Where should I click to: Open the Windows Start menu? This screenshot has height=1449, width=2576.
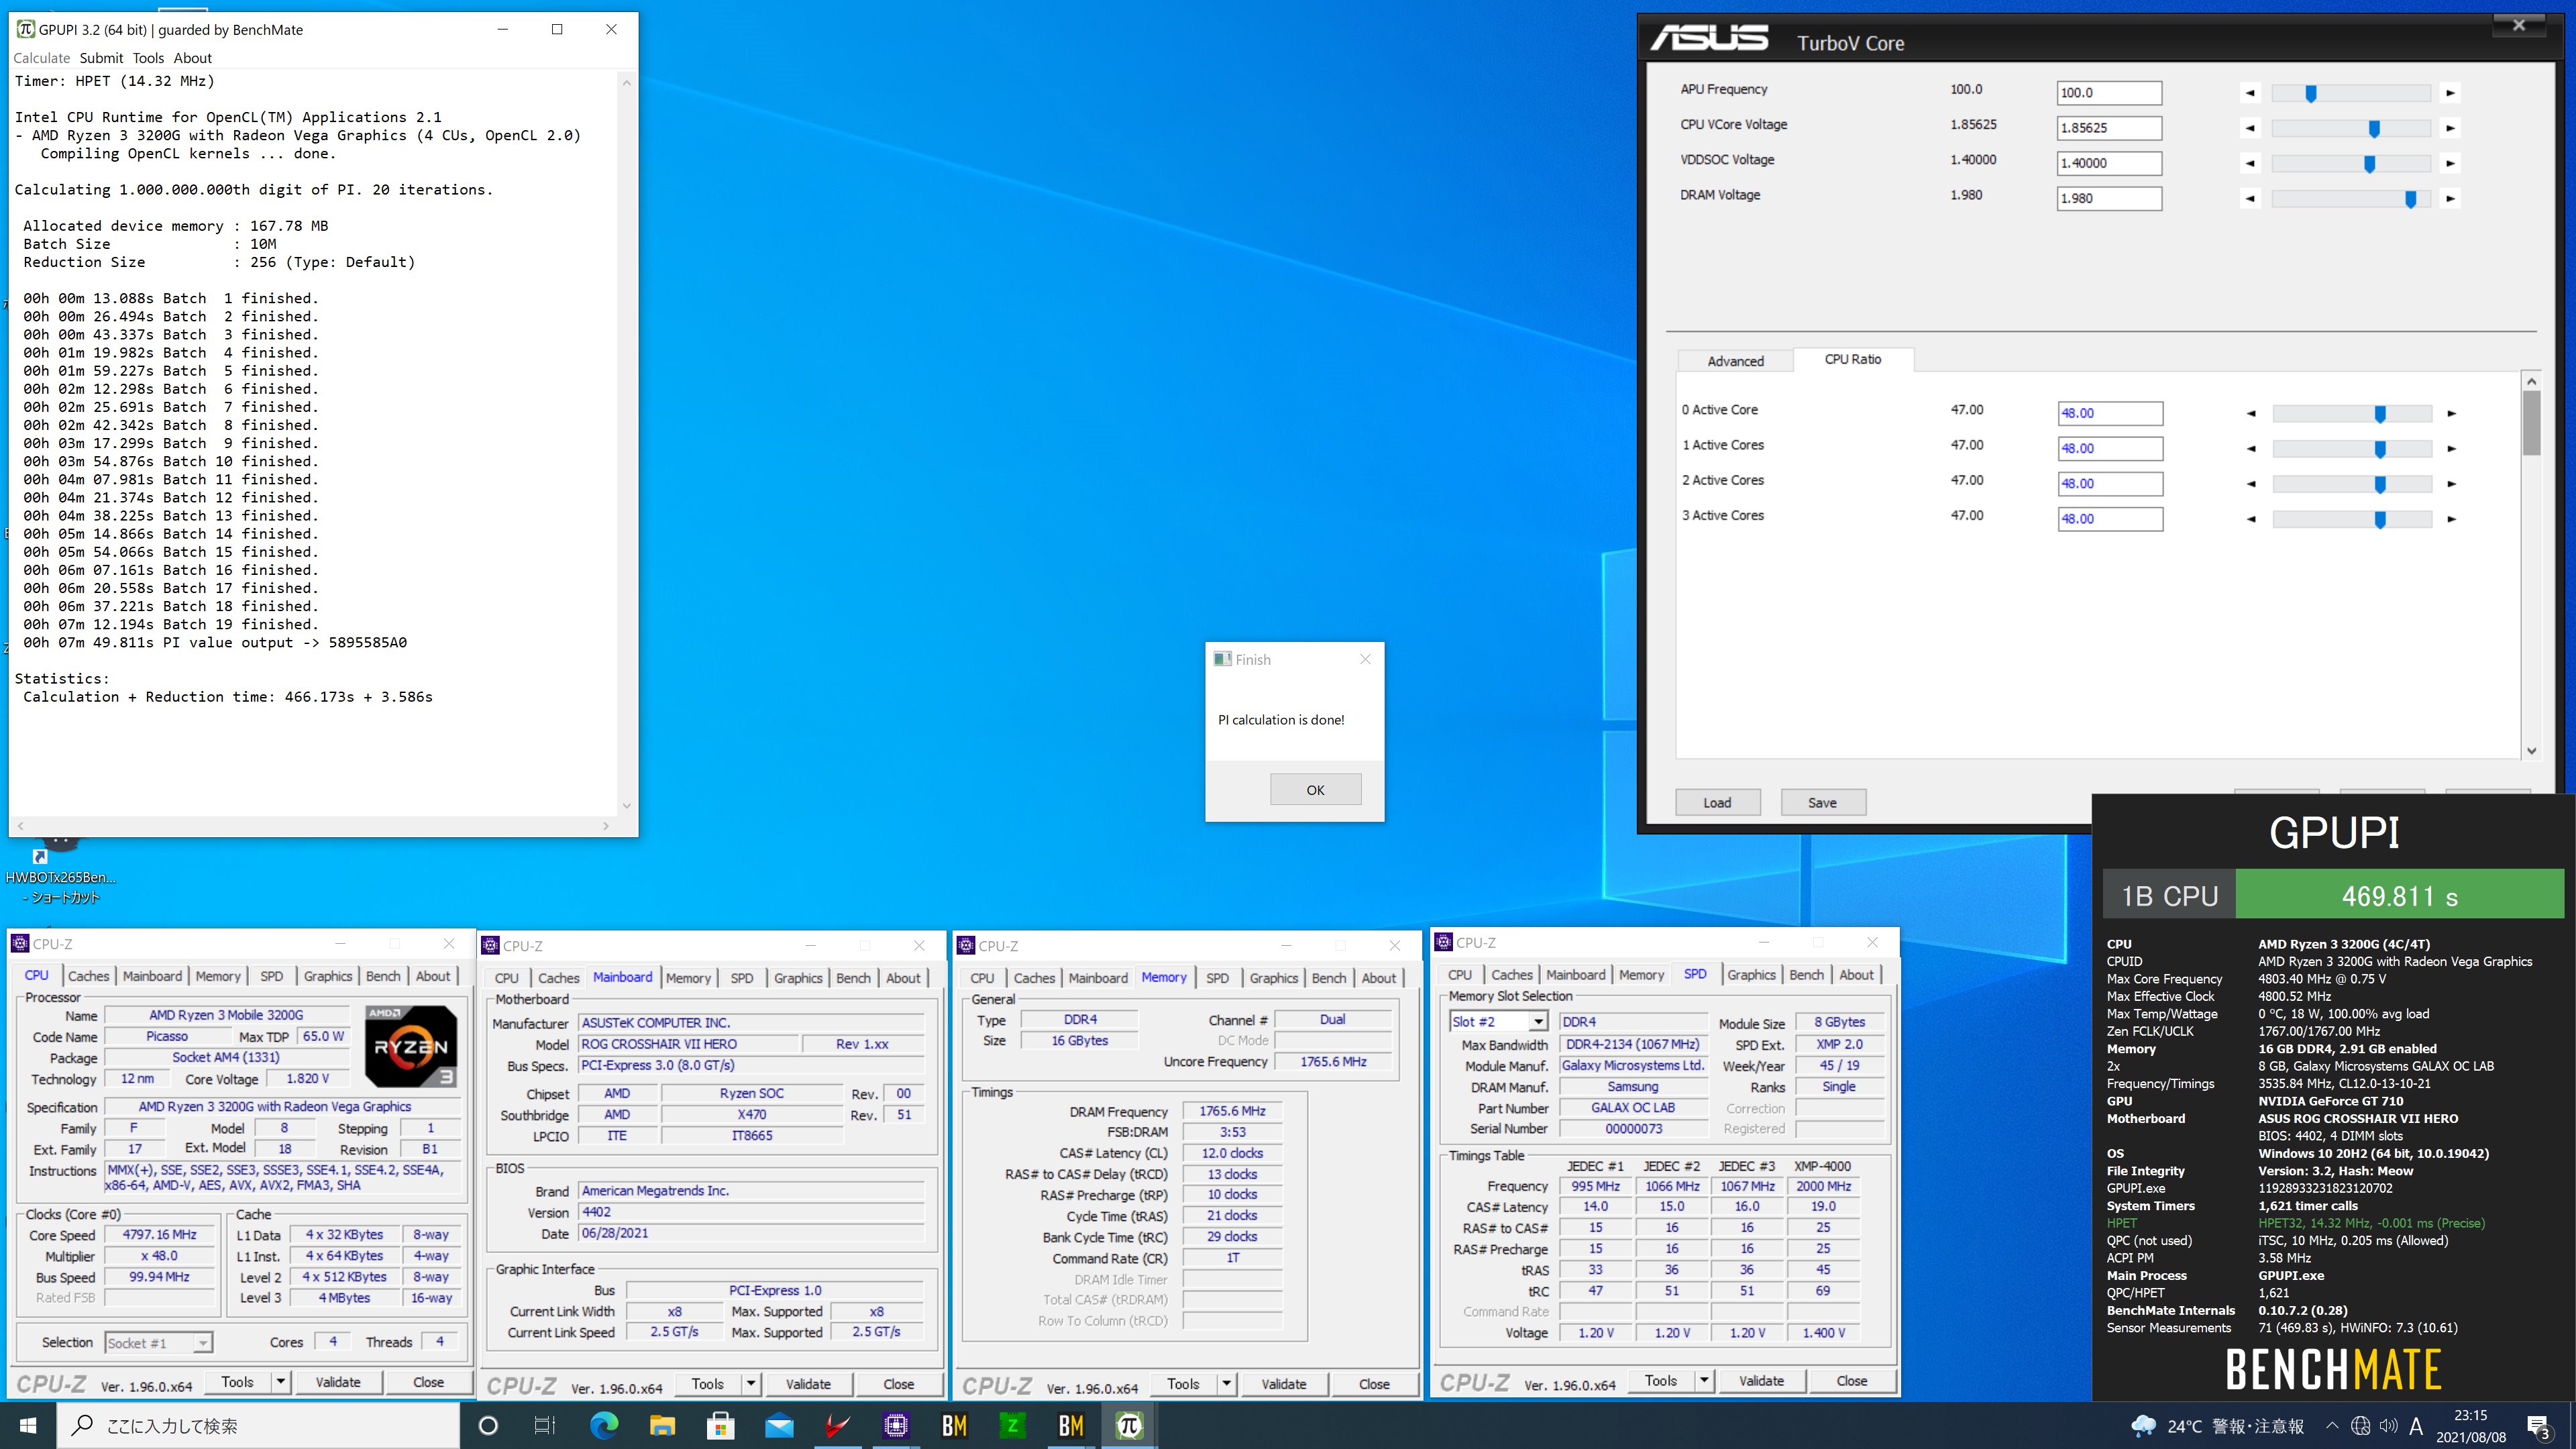[x=28, y=1425]
